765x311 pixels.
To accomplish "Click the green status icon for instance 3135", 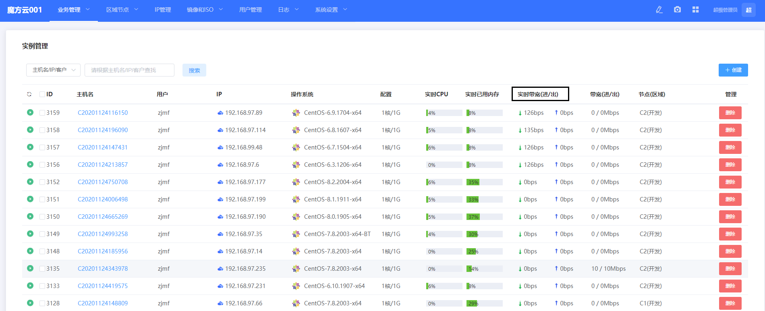I will click(x=30, y=268).
